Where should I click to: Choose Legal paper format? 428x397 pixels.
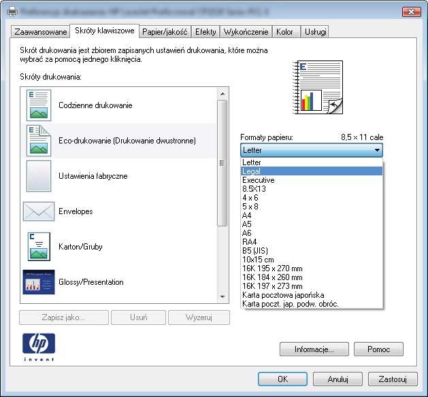(x=312, y=171)
